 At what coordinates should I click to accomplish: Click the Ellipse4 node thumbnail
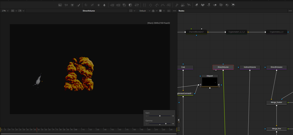[210, 82]
